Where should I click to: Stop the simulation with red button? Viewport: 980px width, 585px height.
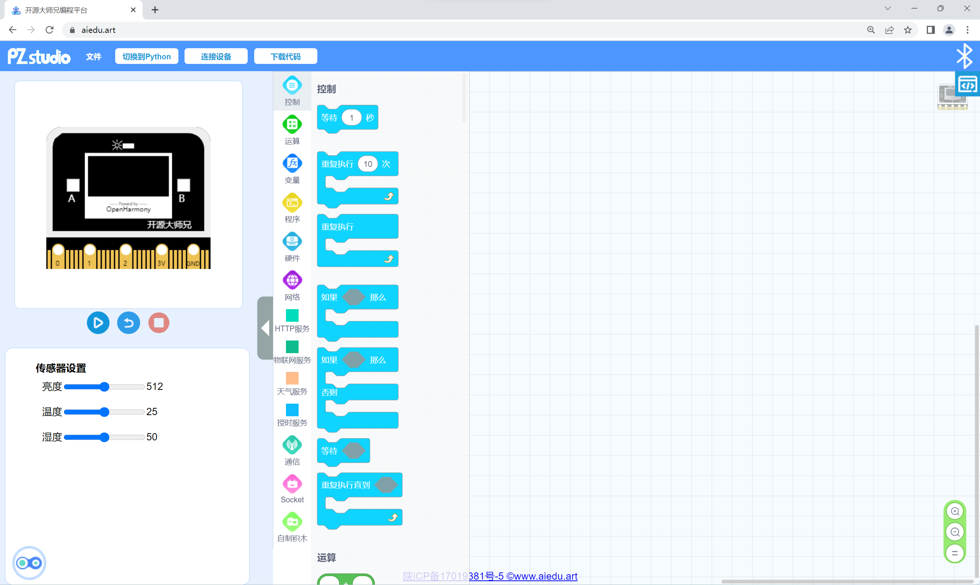(158, 323)
